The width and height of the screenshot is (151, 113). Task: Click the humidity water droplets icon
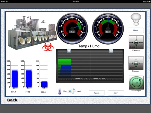click(72, 91)
